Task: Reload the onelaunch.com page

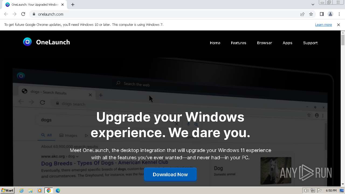Action: click(23, 14)
